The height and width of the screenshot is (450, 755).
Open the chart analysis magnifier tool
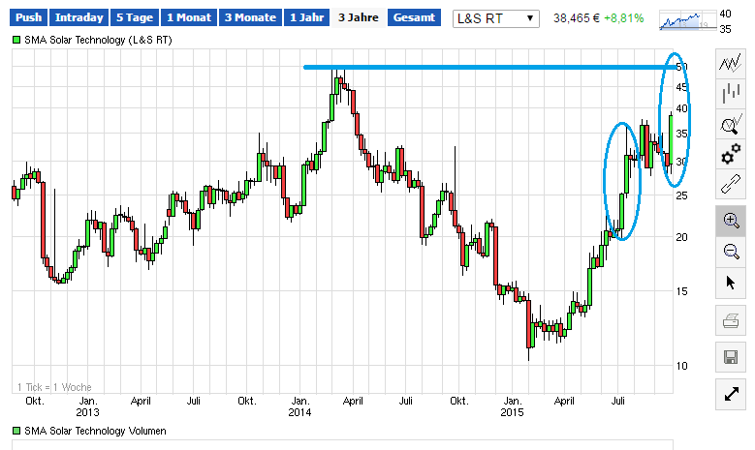(731, 125)
